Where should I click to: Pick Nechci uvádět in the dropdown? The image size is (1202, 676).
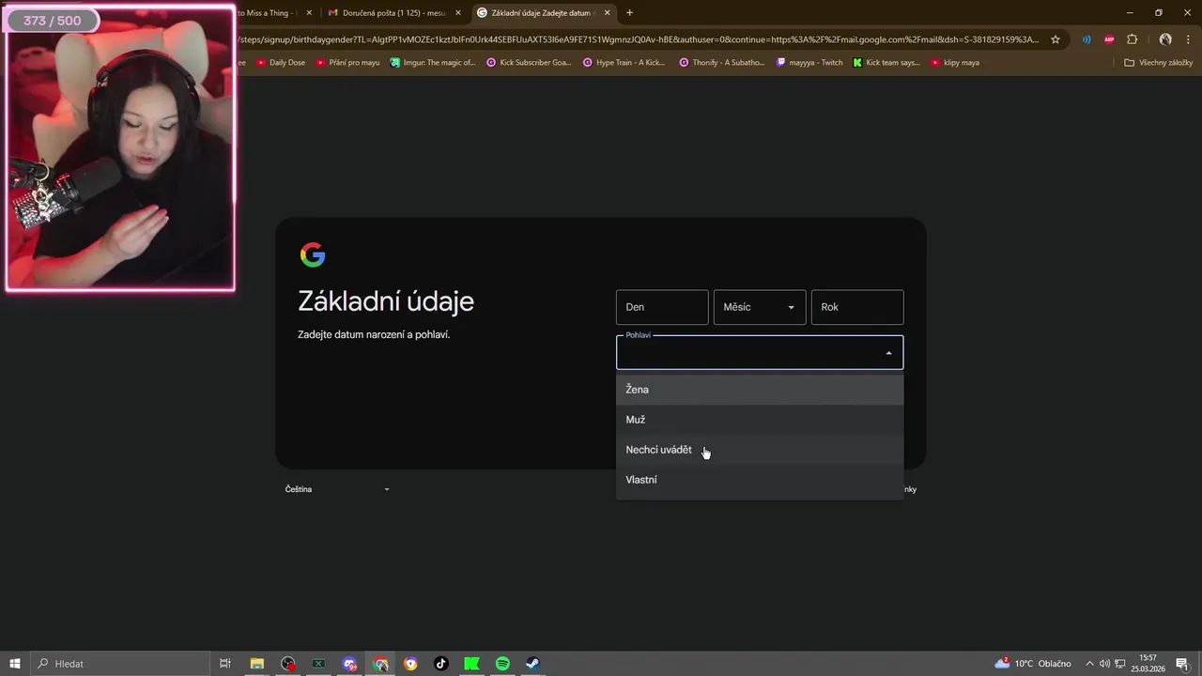[x=760, y=450]
